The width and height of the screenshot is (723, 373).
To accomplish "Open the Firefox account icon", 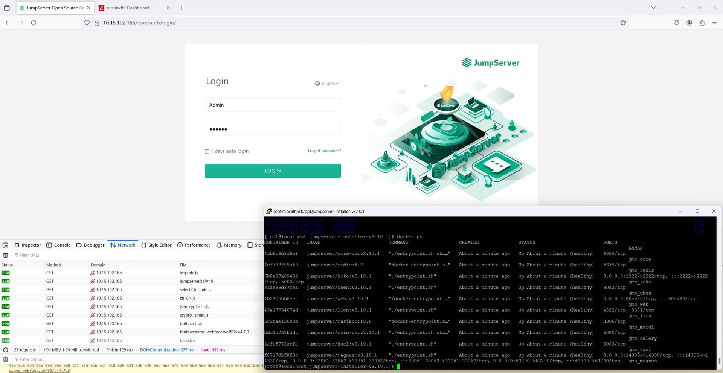I will pyautogui.click(x=689, y=23).
